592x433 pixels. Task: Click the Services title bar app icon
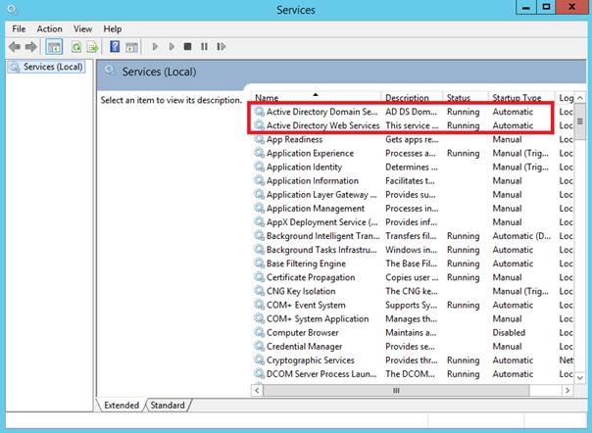click(12, 10)
